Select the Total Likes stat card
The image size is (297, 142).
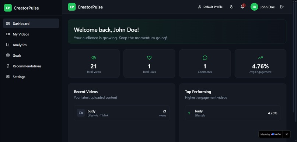click(x=149, y=64)
